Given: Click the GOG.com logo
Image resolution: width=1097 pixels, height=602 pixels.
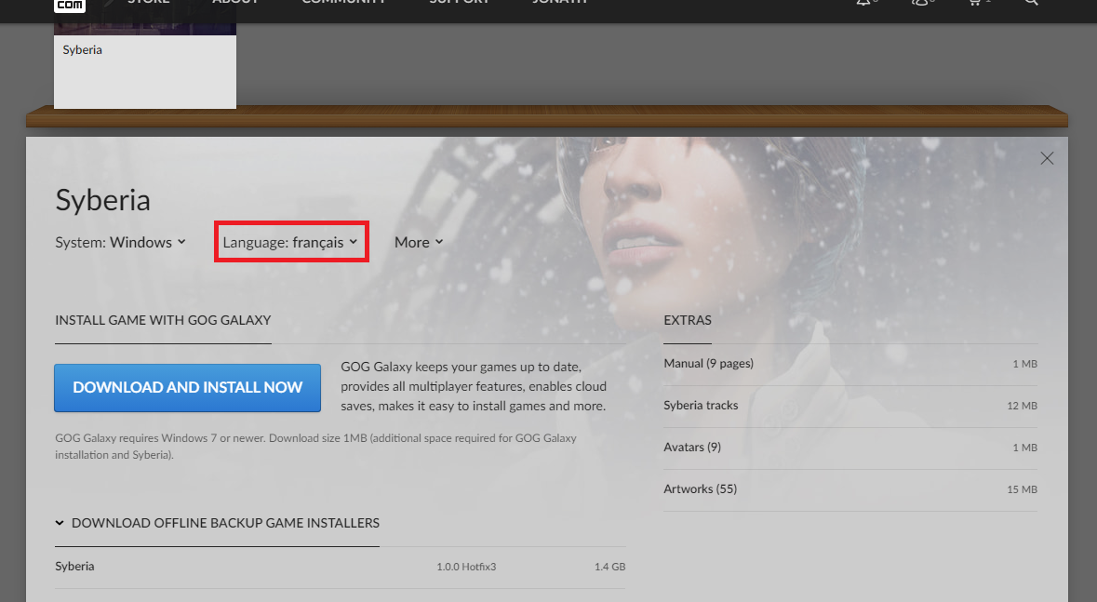Looking at the screenshot, I should pyautogui.click(x=70, y=5).
